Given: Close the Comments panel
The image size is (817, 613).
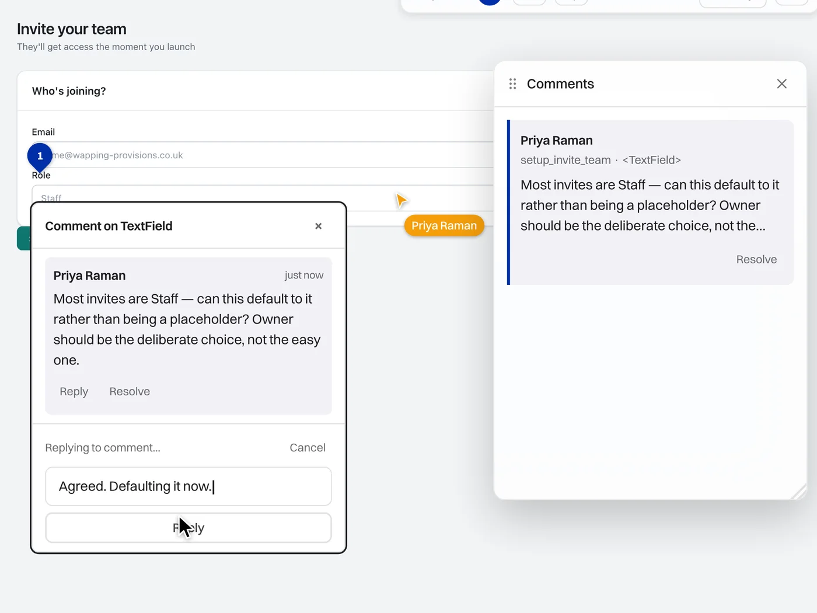Looking at the screenshot, I should coord(782,84).
